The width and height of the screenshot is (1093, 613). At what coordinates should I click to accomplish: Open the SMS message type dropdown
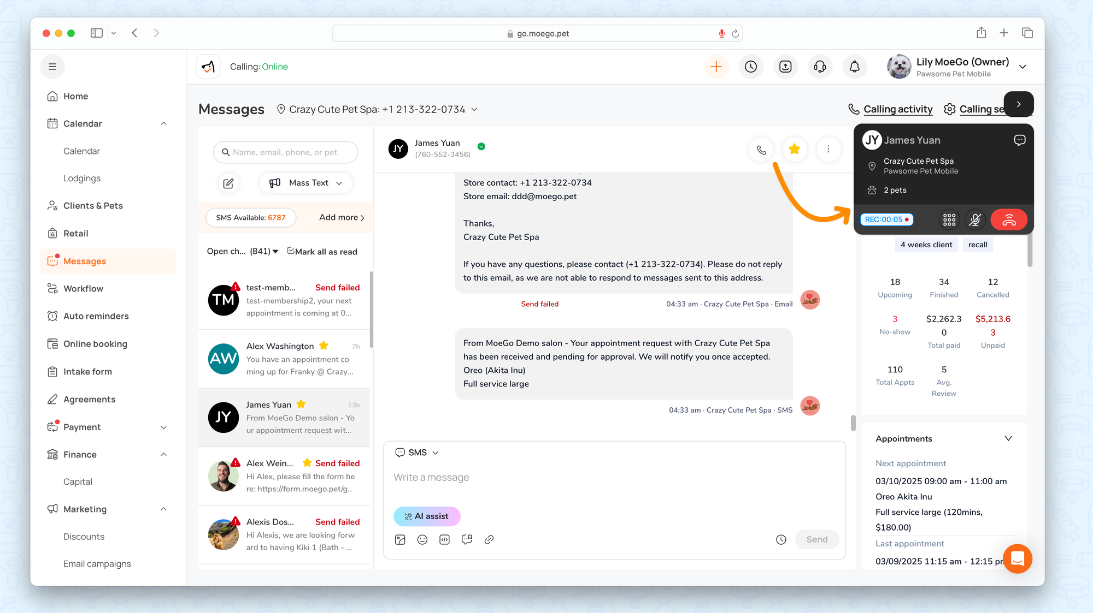click(418, 453)
